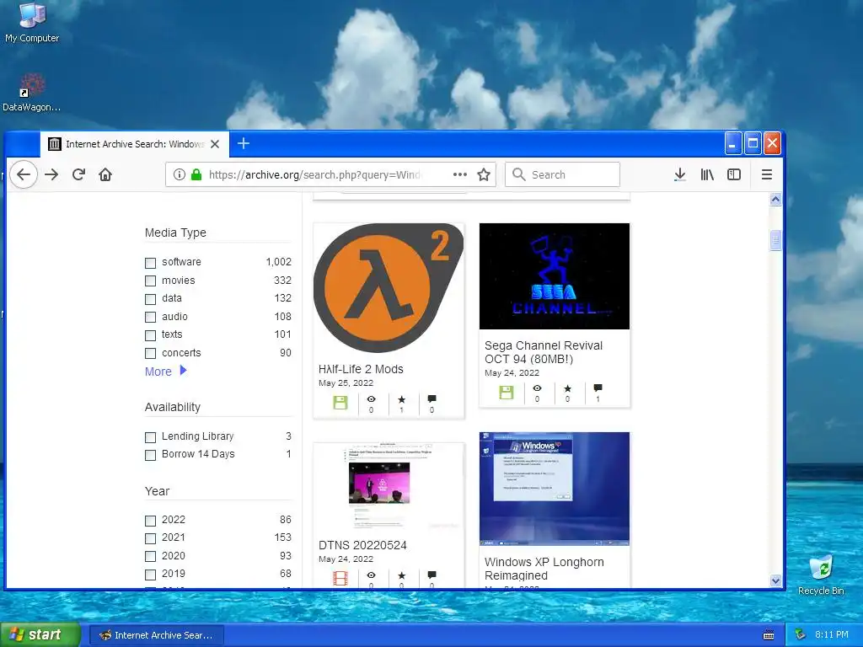The height and width of the screenshot is (647, 863).
Task: Bookmark this page with the star icon
Action: tap(484, 175)
